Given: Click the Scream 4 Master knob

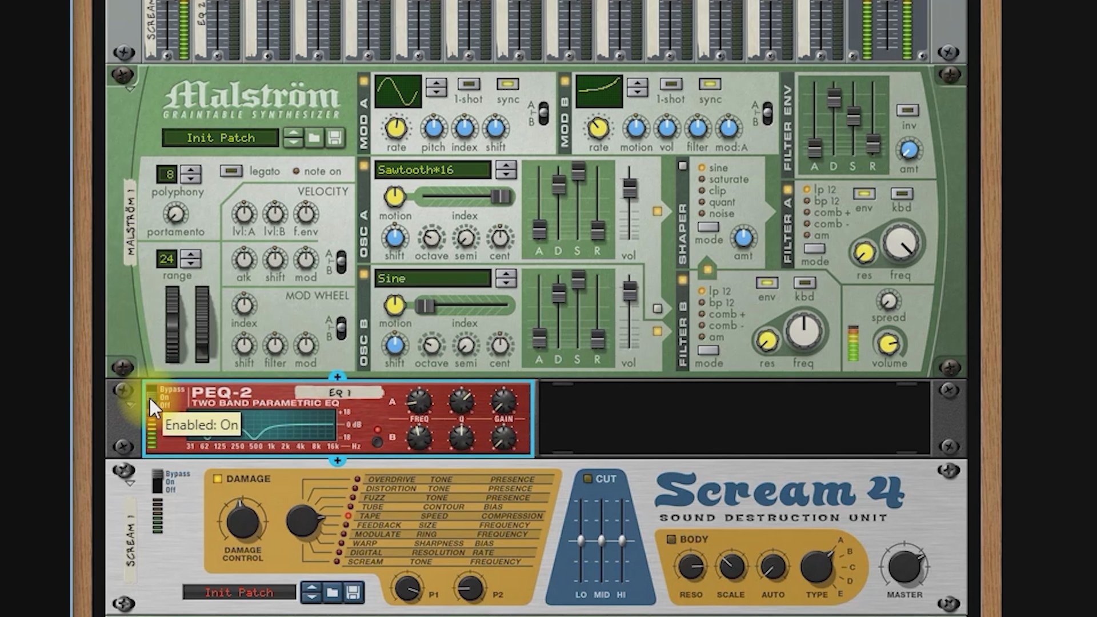Looking at the screenshot, I should [x=904, y=567].
